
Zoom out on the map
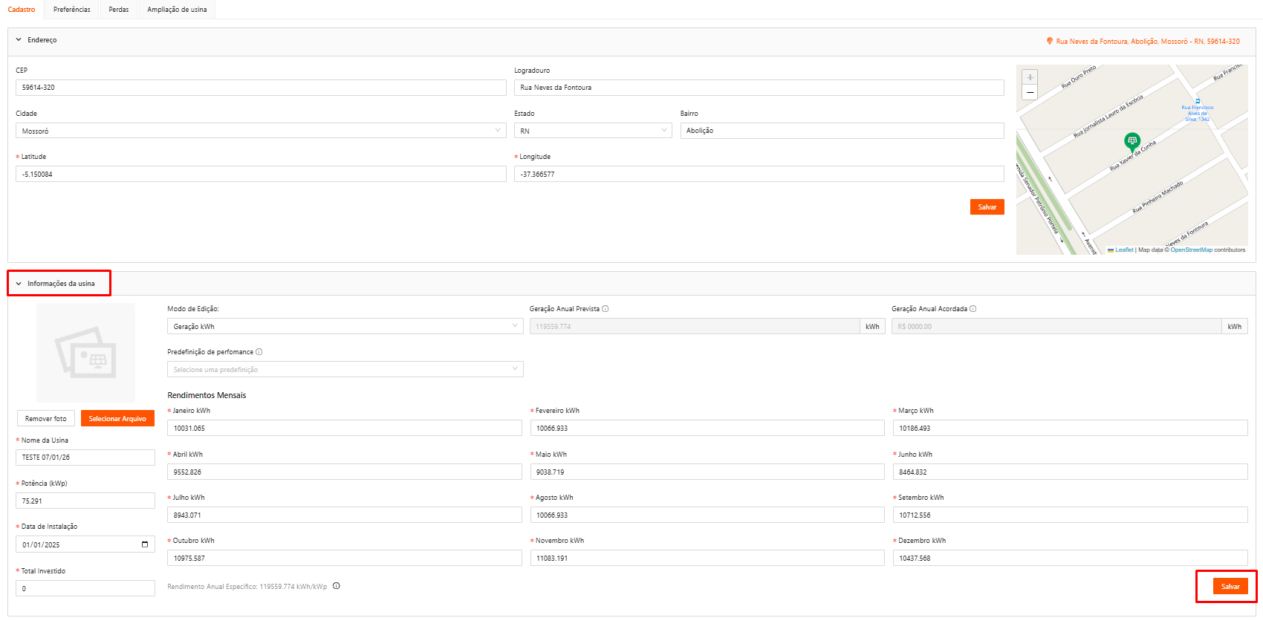(1030, 92)
